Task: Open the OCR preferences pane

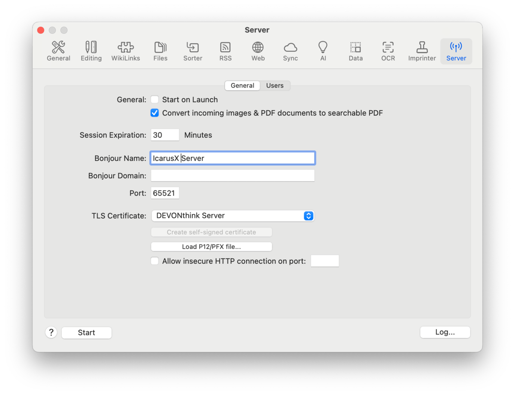Action: tap(388, 51)
